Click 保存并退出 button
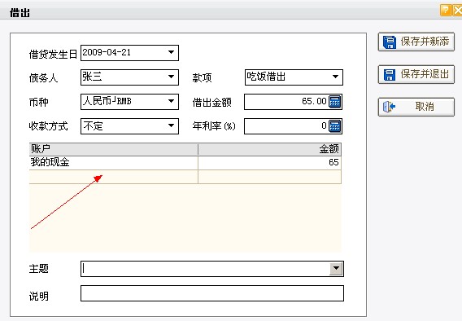This screenshot has height=321, width=462. coord(416,74)
